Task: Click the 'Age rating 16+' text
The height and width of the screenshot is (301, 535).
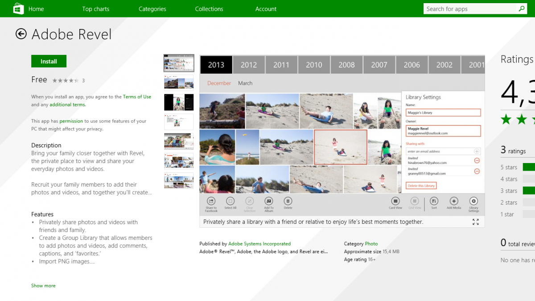Action: tap(360, 259)
